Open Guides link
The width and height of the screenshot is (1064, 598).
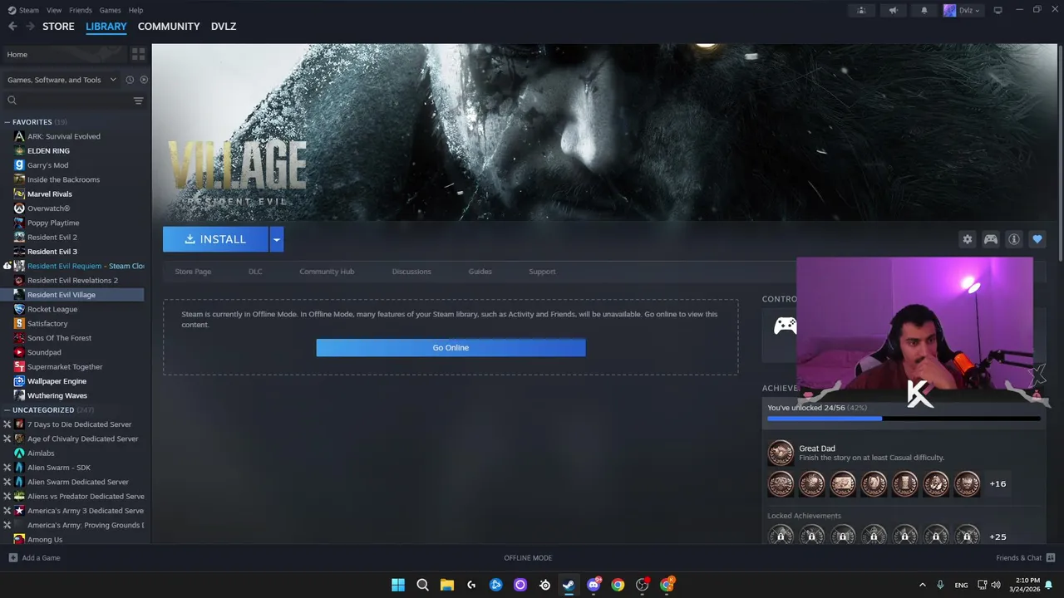[480, 272]
